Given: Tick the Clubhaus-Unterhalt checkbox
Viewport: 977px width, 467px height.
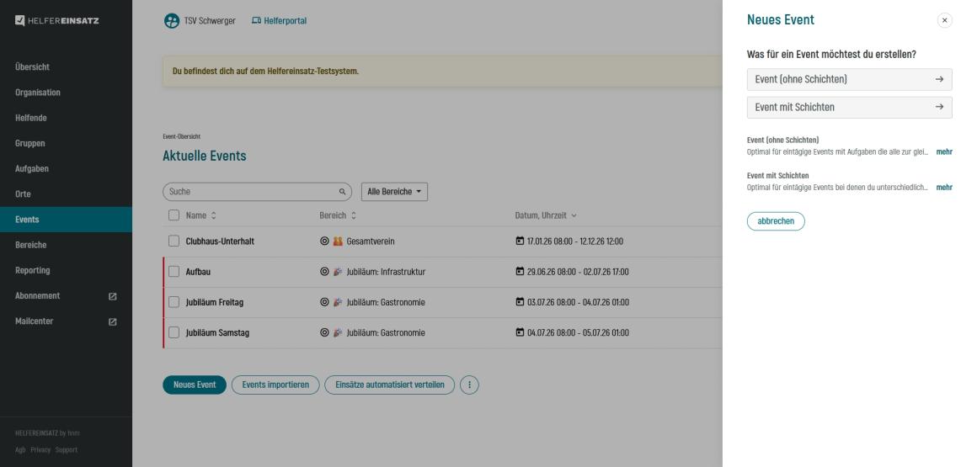Looking at the screenshot, I should coord(174,241).
